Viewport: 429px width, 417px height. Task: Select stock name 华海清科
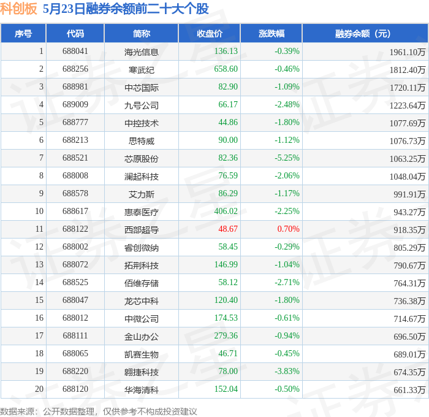[x=142, y=390]
